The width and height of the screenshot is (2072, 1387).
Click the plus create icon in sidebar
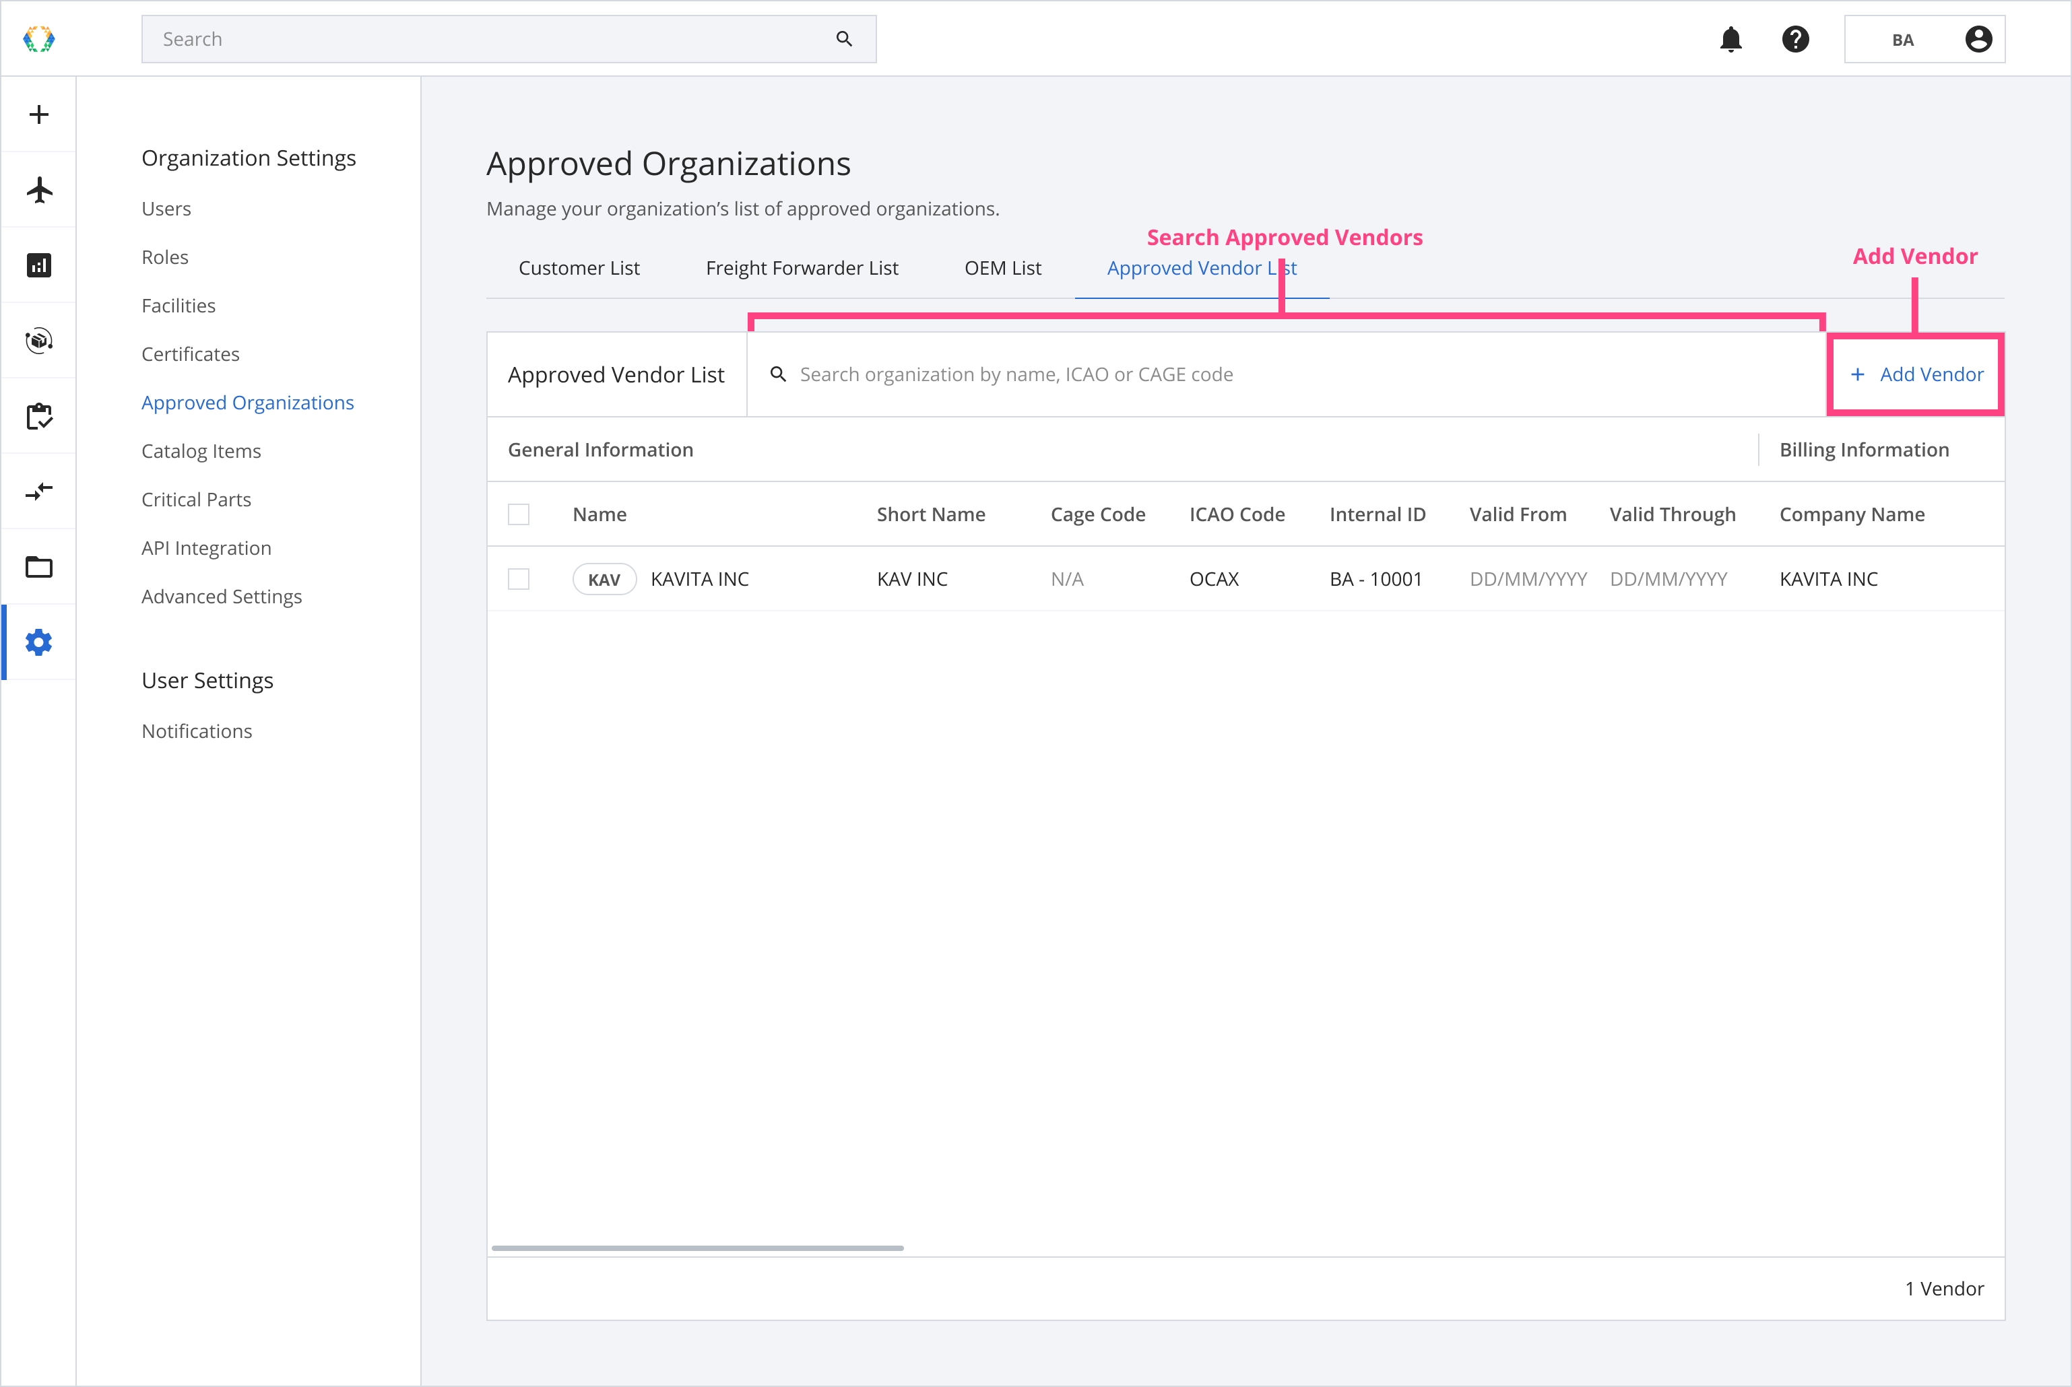coord(39,114)
